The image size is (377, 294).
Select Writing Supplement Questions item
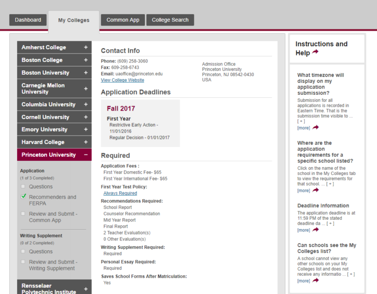(40, 252)
